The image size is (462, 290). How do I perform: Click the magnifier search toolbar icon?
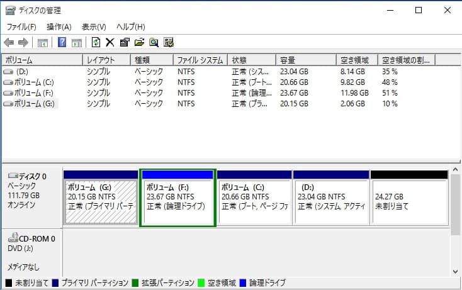coord(154,43)
